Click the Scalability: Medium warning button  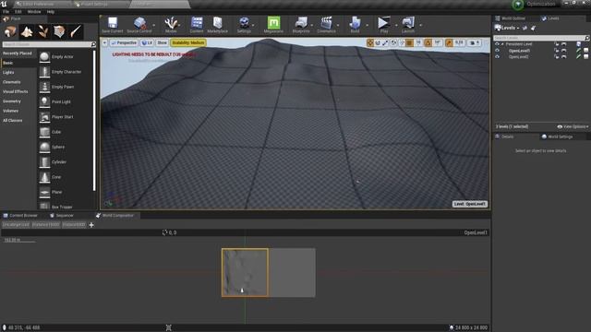point(188,43)
